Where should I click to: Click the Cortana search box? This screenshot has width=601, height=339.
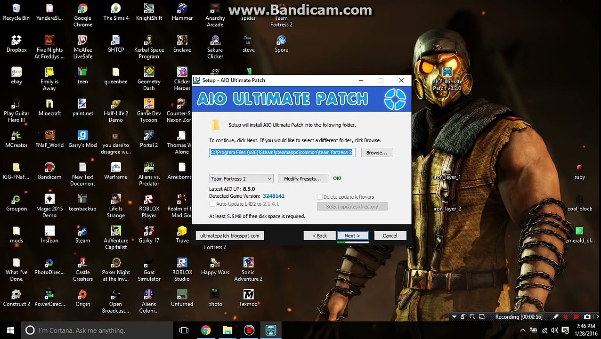[97, 331]
